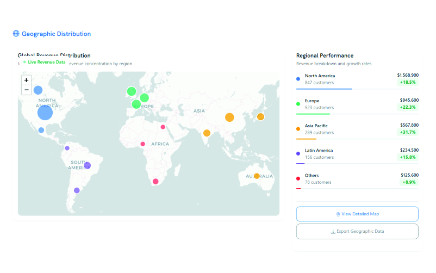
Task: Click the Live Revenue Data badge
Action: (45, 62)
